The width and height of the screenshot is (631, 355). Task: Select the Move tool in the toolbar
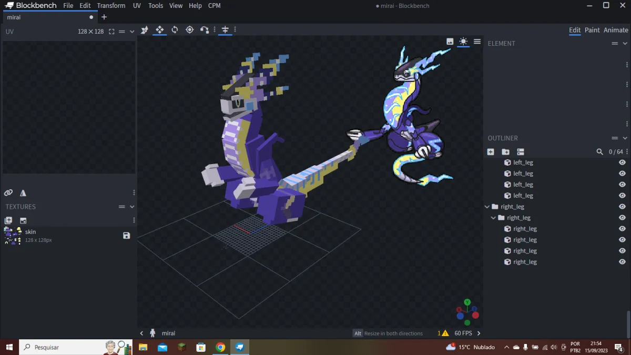(x=160, y=30)
